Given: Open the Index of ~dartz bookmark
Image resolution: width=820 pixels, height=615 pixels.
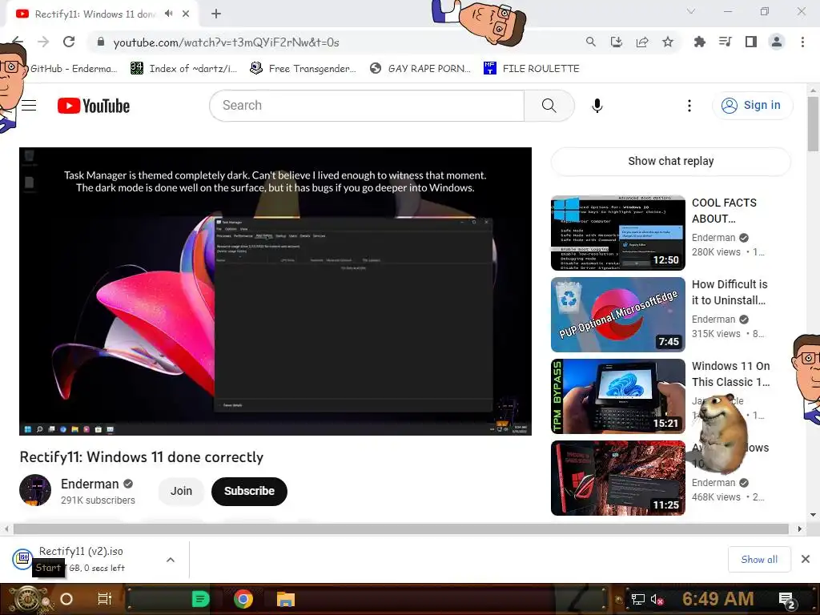Looking at the screenshot, I should click(x=183, y=69).
